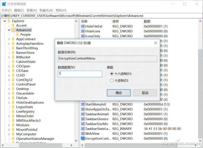The image size is (203, 148).
Task: Collapse the Explorer tree node
Action: tap(5, 21)
